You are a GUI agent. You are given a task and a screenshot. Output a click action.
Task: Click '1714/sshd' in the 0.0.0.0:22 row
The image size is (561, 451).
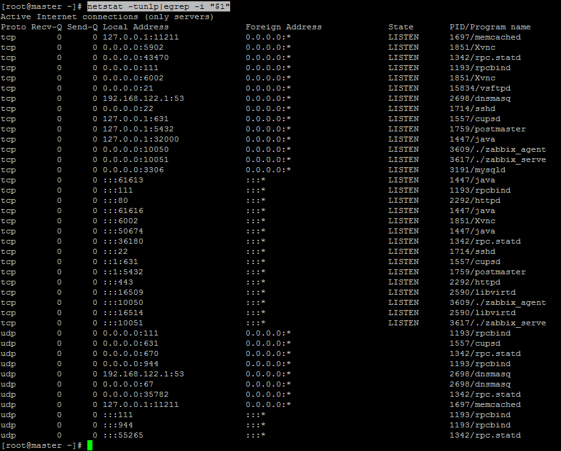472,109
